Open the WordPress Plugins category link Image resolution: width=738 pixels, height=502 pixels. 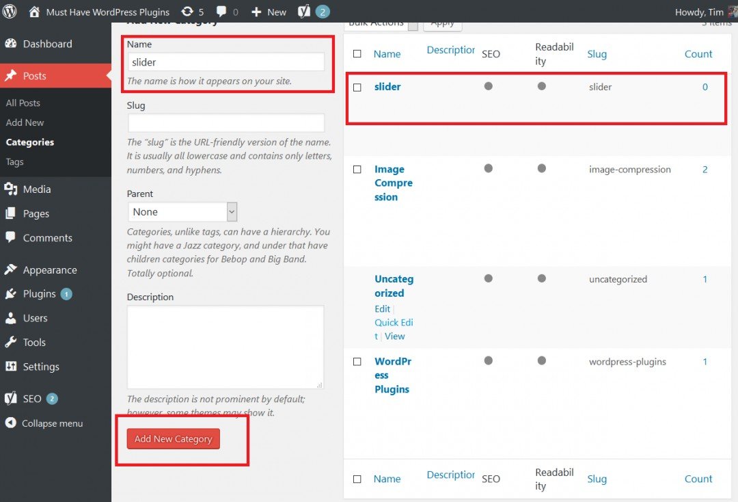(x=393, y=375)
